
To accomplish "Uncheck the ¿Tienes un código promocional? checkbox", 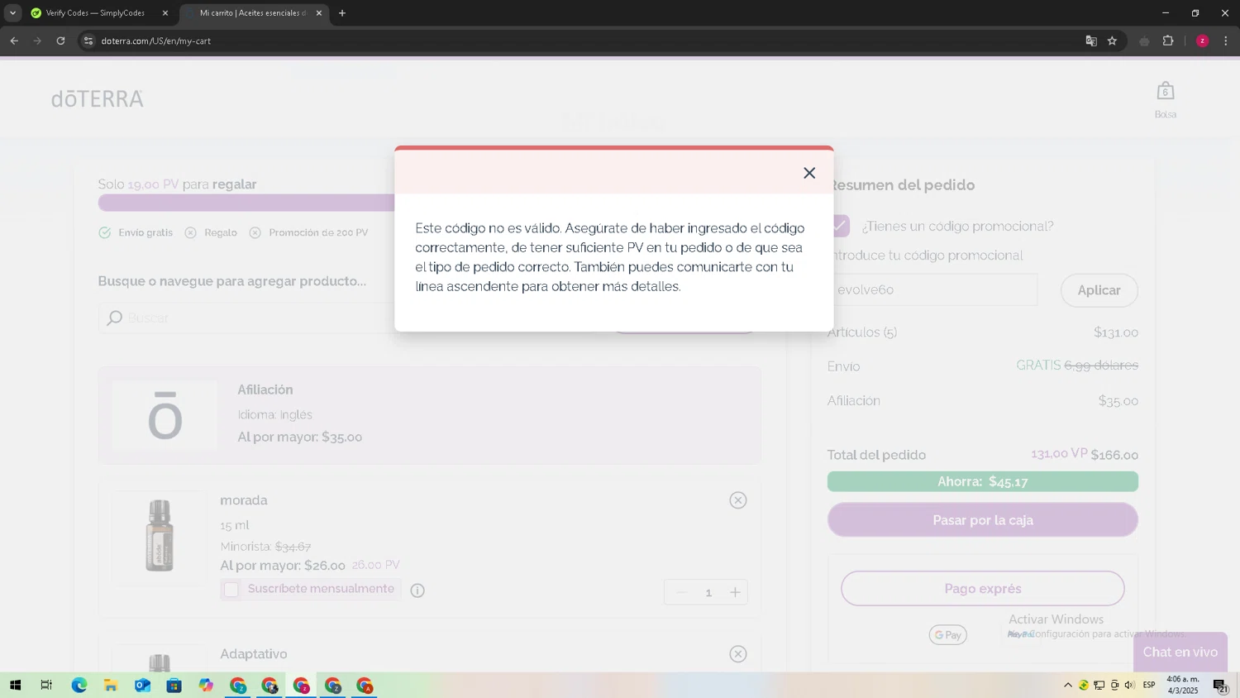I will click(x=841, y=226).
